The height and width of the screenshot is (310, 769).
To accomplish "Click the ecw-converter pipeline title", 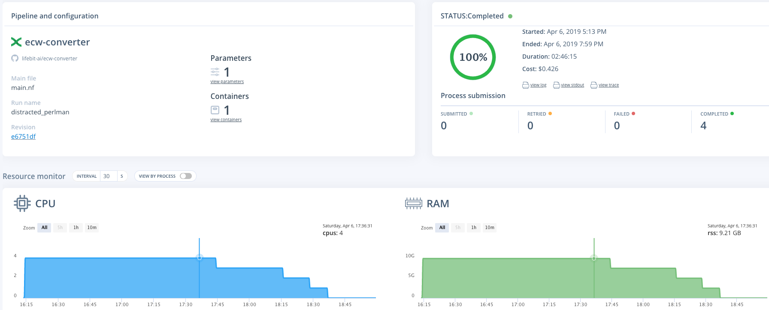I will coord(58,42).
